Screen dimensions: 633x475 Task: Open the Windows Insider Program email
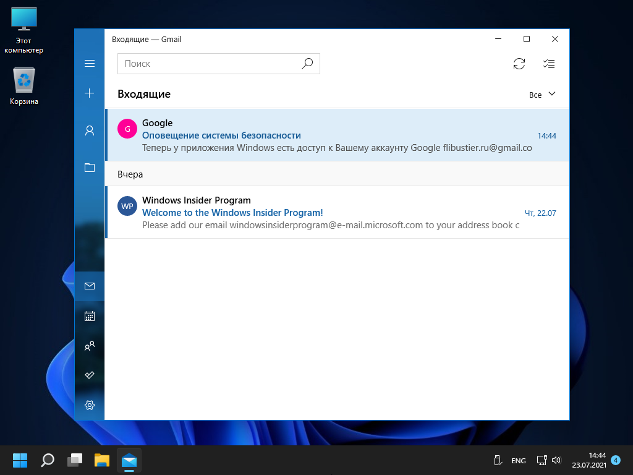337,213
